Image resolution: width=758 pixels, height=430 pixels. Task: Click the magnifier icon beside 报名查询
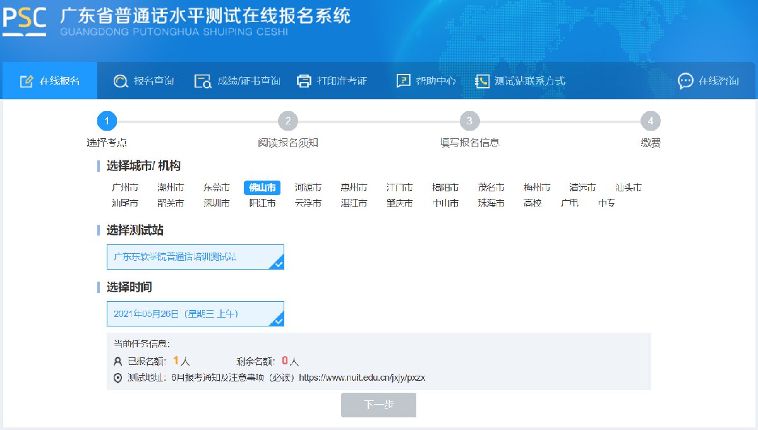(x=121, y=81)
